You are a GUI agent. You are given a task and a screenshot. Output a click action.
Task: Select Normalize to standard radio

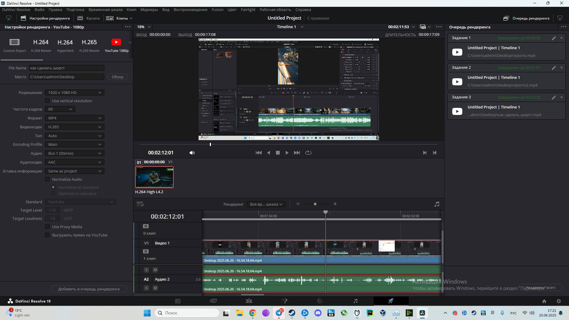53,187
